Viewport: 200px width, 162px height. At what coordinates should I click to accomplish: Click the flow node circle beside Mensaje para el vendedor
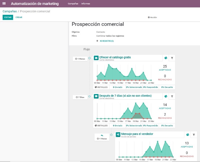(x=111, y=135)
